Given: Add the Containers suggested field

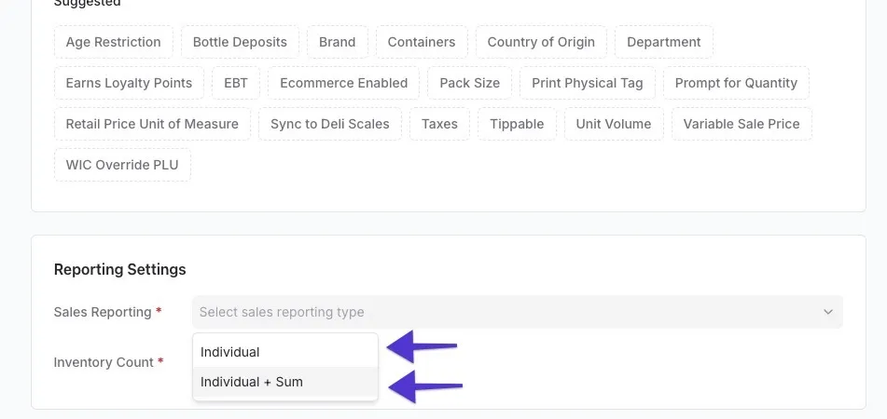Looking at the screenshot, I should pos(422,42).
